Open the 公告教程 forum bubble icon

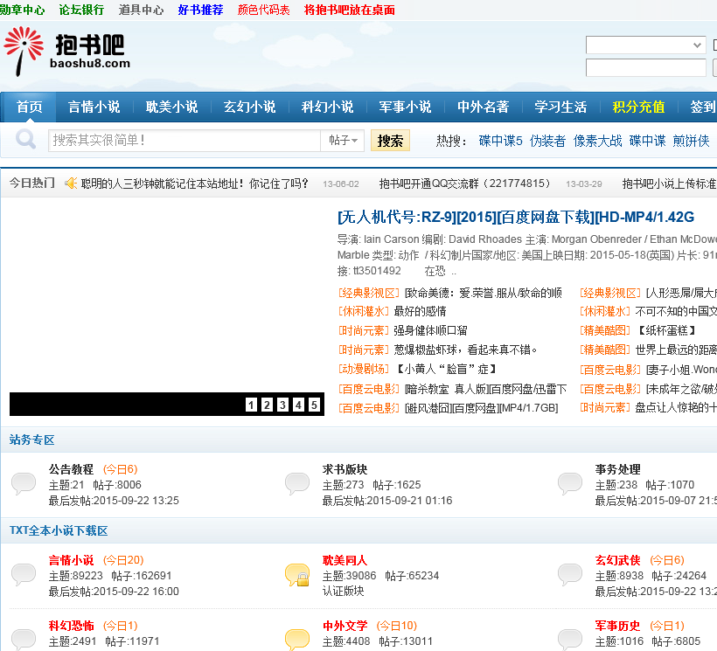click(x=24, y=484)
